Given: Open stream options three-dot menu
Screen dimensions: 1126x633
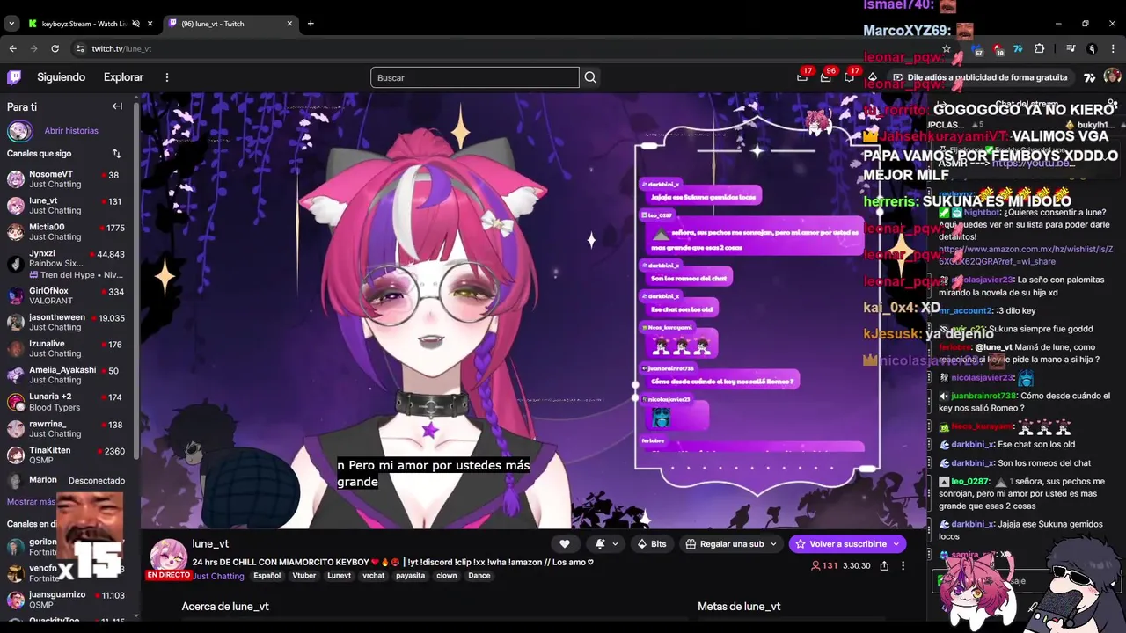Looking at the screenshot, I should [x=903, y=566].
